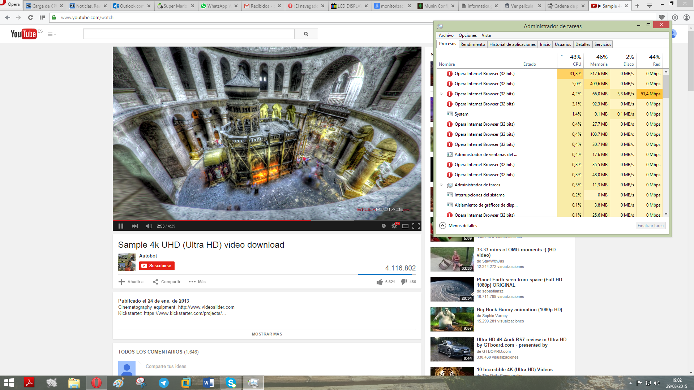Image resolution: width=694 pixels, height=390 pixels.
Task: Open Opera downloads icon
Action: click(x=675, y=17)
